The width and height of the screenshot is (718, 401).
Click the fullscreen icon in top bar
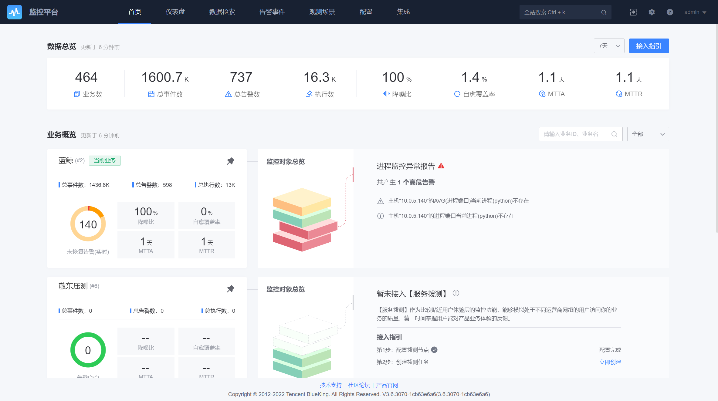(x=633, y=12)
